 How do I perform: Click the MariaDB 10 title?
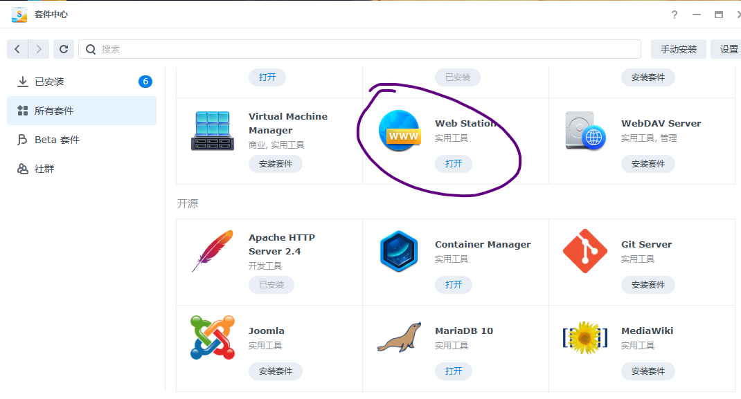463,331
